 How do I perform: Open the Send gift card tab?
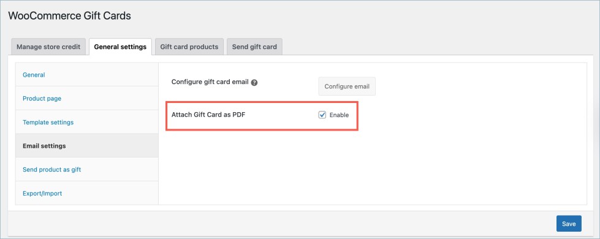click(x=254, y=47)
